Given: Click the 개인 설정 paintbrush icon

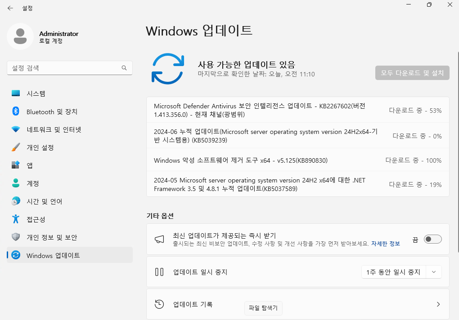Looking at the screenshot, I should (16, 147).
